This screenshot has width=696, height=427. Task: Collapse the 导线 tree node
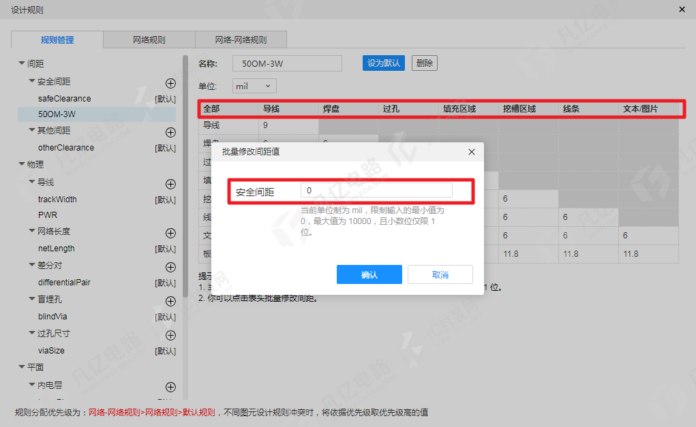(32, 182)
